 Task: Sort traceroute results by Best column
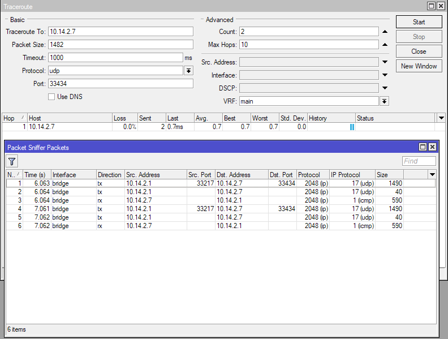[236, 118]
